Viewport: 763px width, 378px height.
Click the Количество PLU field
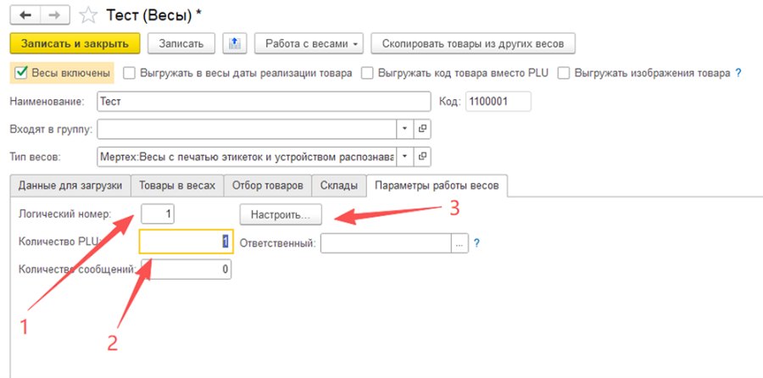coord(187,242)
